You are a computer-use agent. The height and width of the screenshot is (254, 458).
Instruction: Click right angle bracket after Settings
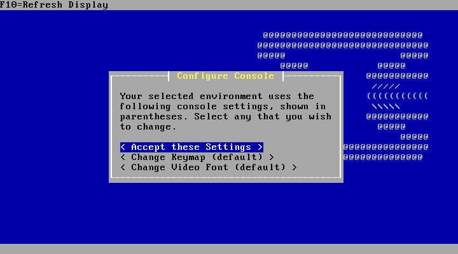(260, 147)
